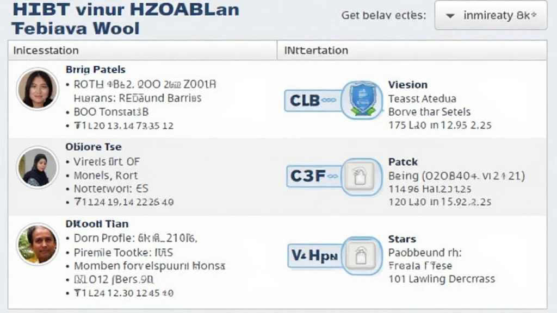Select the V Hpn label badge
Image resolution: width=557 pixels, height=313 pixels.
315,255
